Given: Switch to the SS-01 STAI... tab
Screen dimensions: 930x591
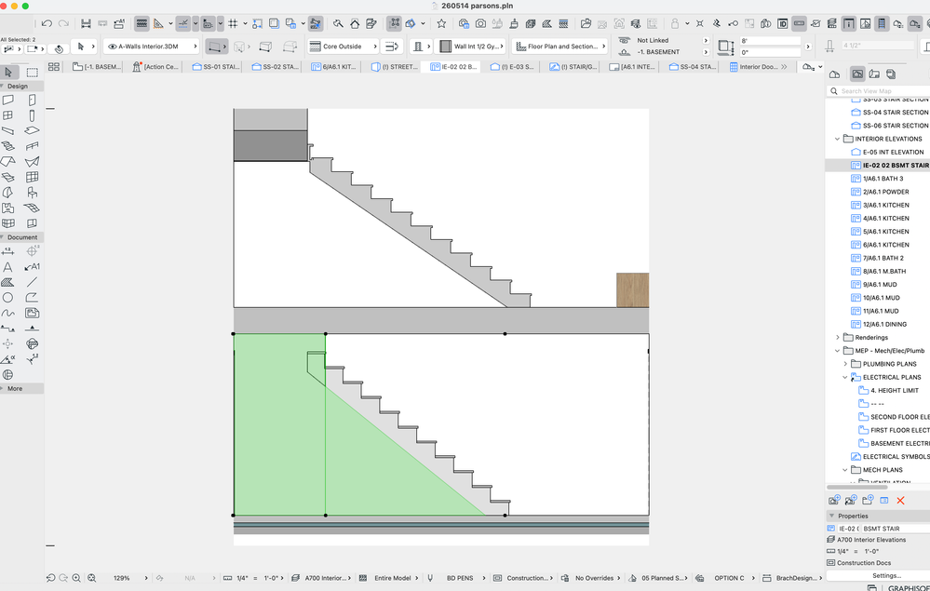Looking at the screenshot, I should pos(217,67).
